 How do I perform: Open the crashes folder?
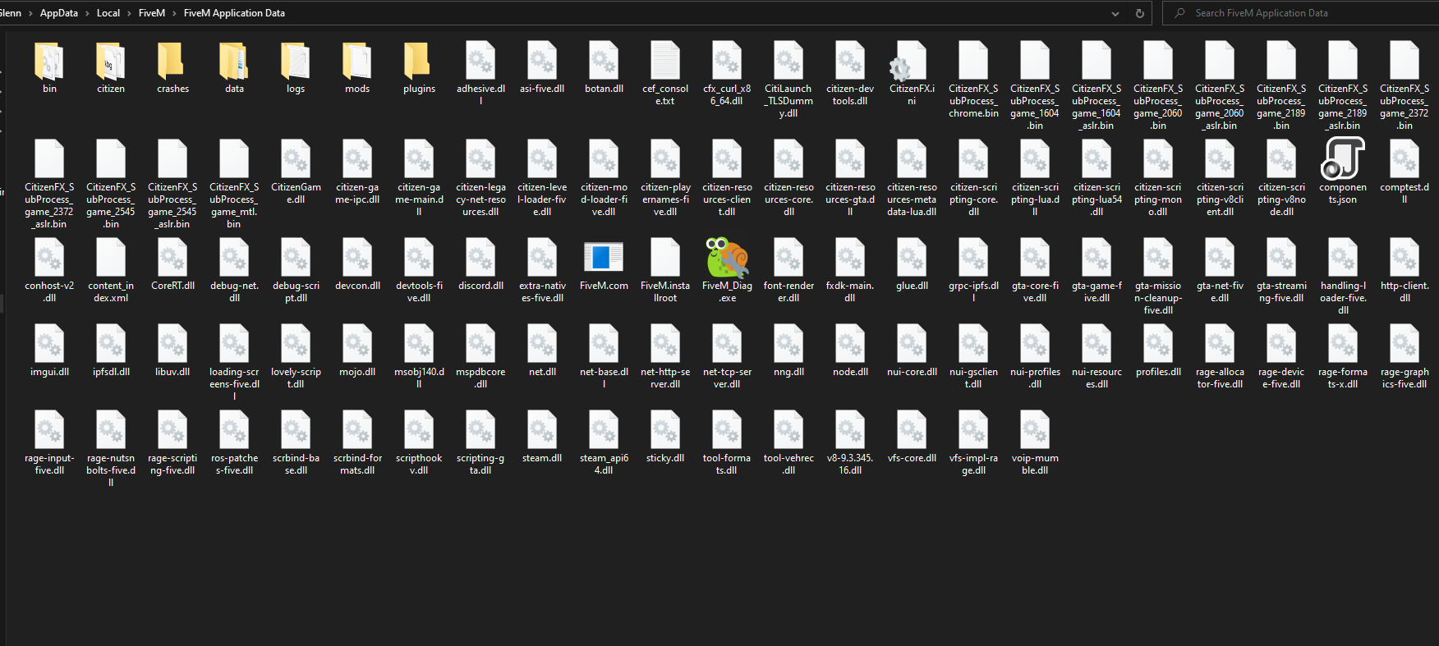172,63
